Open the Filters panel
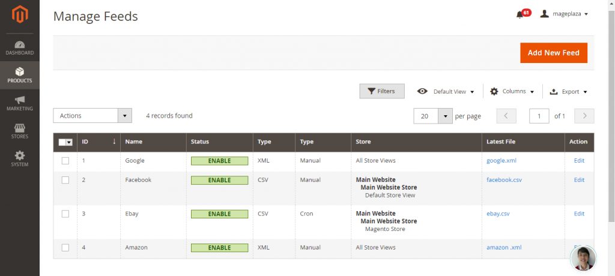Image resolution: width=615 pixels, height=276 pixels. [381, 91]
